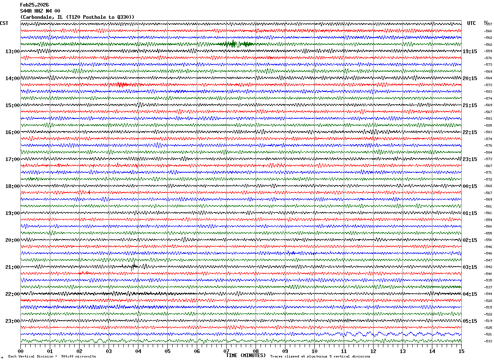The width and height of the screenshot is (494, 362).
Task: Click the DC offset value -535
Action: coord(488,280)
